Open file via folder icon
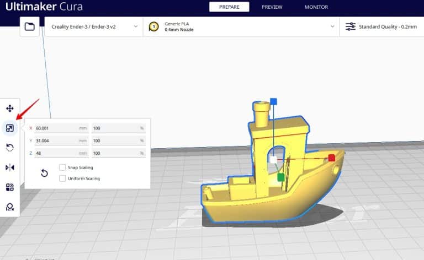Image resolution: width=424 pixels, height=260 pixels. coord(29,26)
